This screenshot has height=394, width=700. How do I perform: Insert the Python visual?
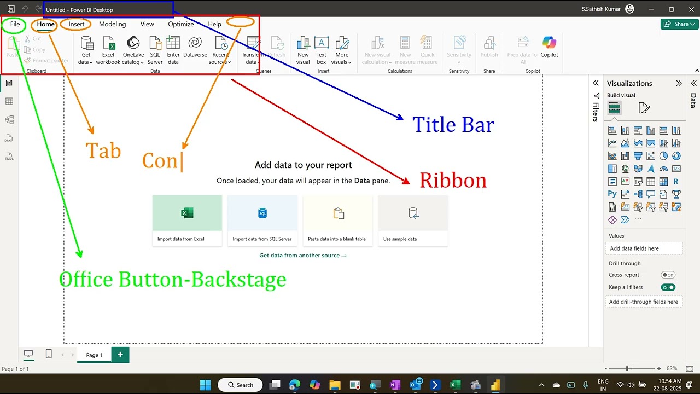tap(612, 194)
